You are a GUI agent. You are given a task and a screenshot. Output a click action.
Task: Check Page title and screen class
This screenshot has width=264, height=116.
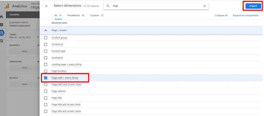pyautogui.click(x=46, y=105)
